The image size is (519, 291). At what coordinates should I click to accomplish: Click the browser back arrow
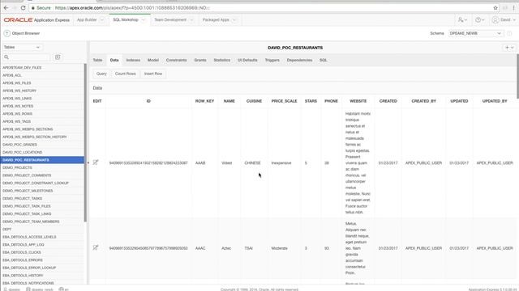point(6,7)
